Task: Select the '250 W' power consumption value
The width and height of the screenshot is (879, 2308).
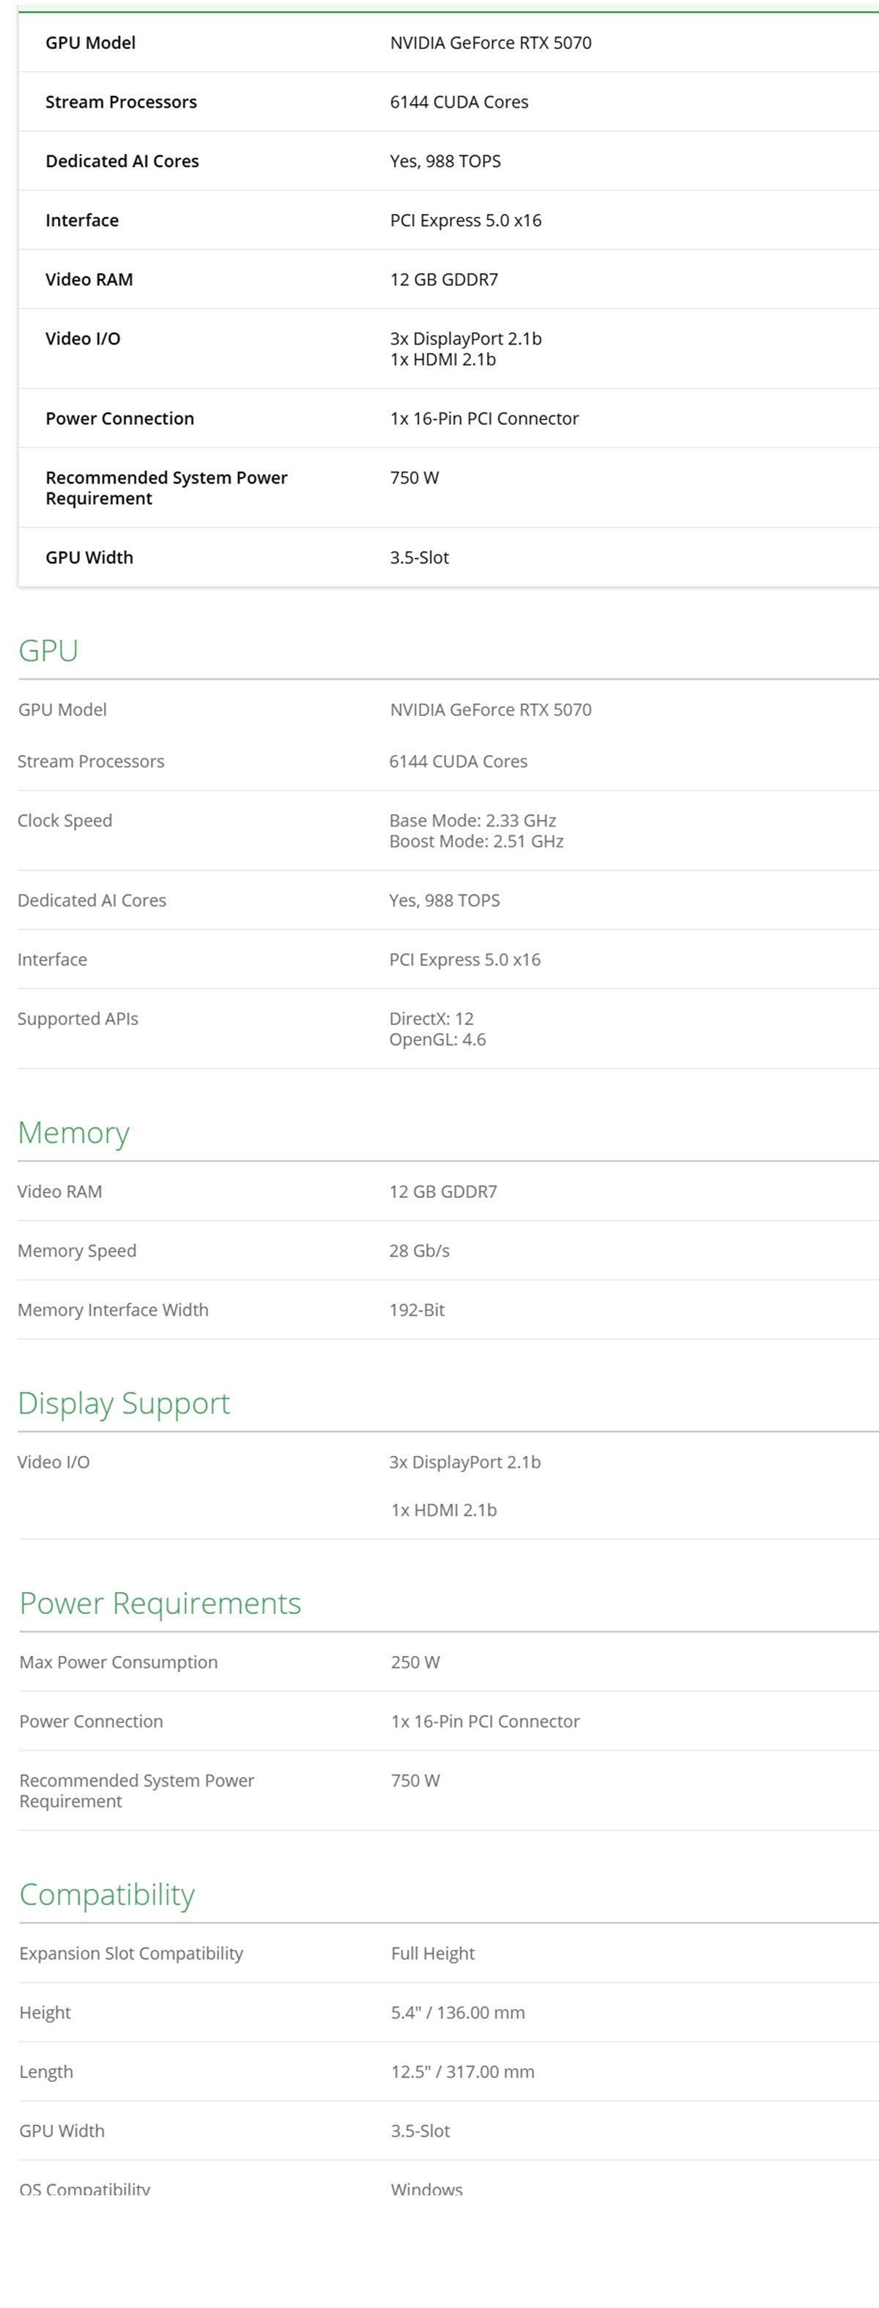Action: pos(415,1662)
